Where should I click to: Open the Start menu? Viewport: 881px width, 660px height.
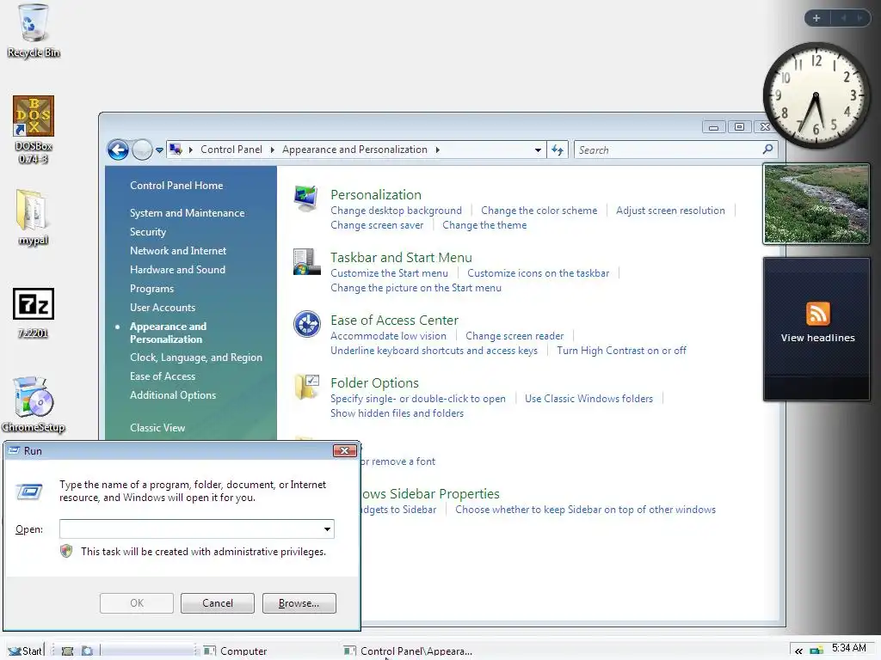25,651
